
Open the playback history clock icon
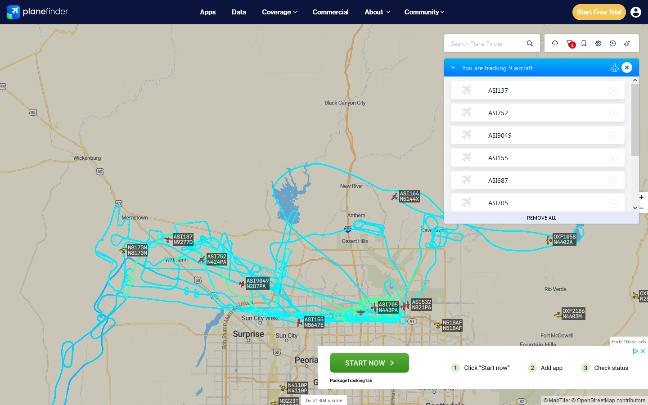click(x=612, y=44)
